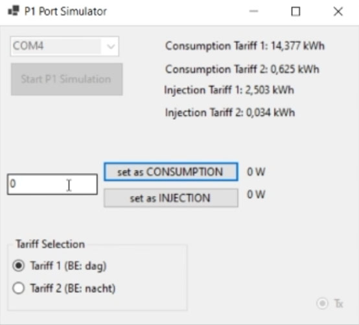Click the Consumption Tariff 2 reading label
This screenshot has width=359, height=325.
pyautogui.click(x=242, y=69)
